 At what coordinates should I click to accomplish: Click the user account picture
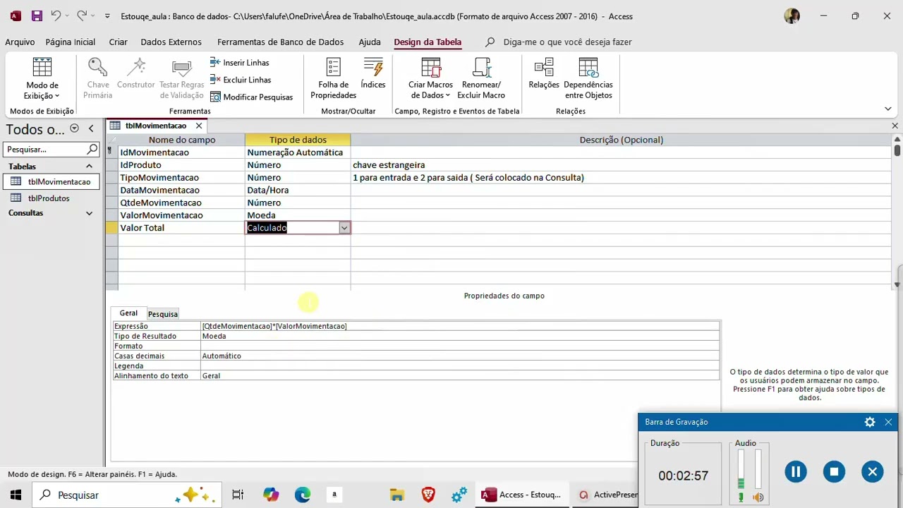[x=792, y=16]
